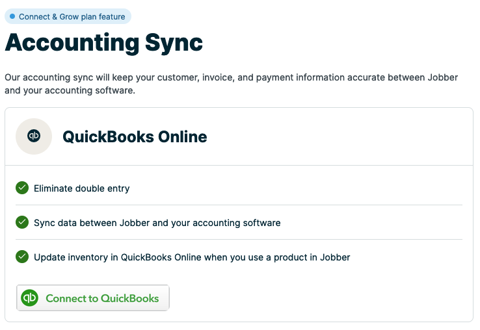Click the green checkmark beside Update inventory
The image size is (480, 330).
(x=22, y=257)
